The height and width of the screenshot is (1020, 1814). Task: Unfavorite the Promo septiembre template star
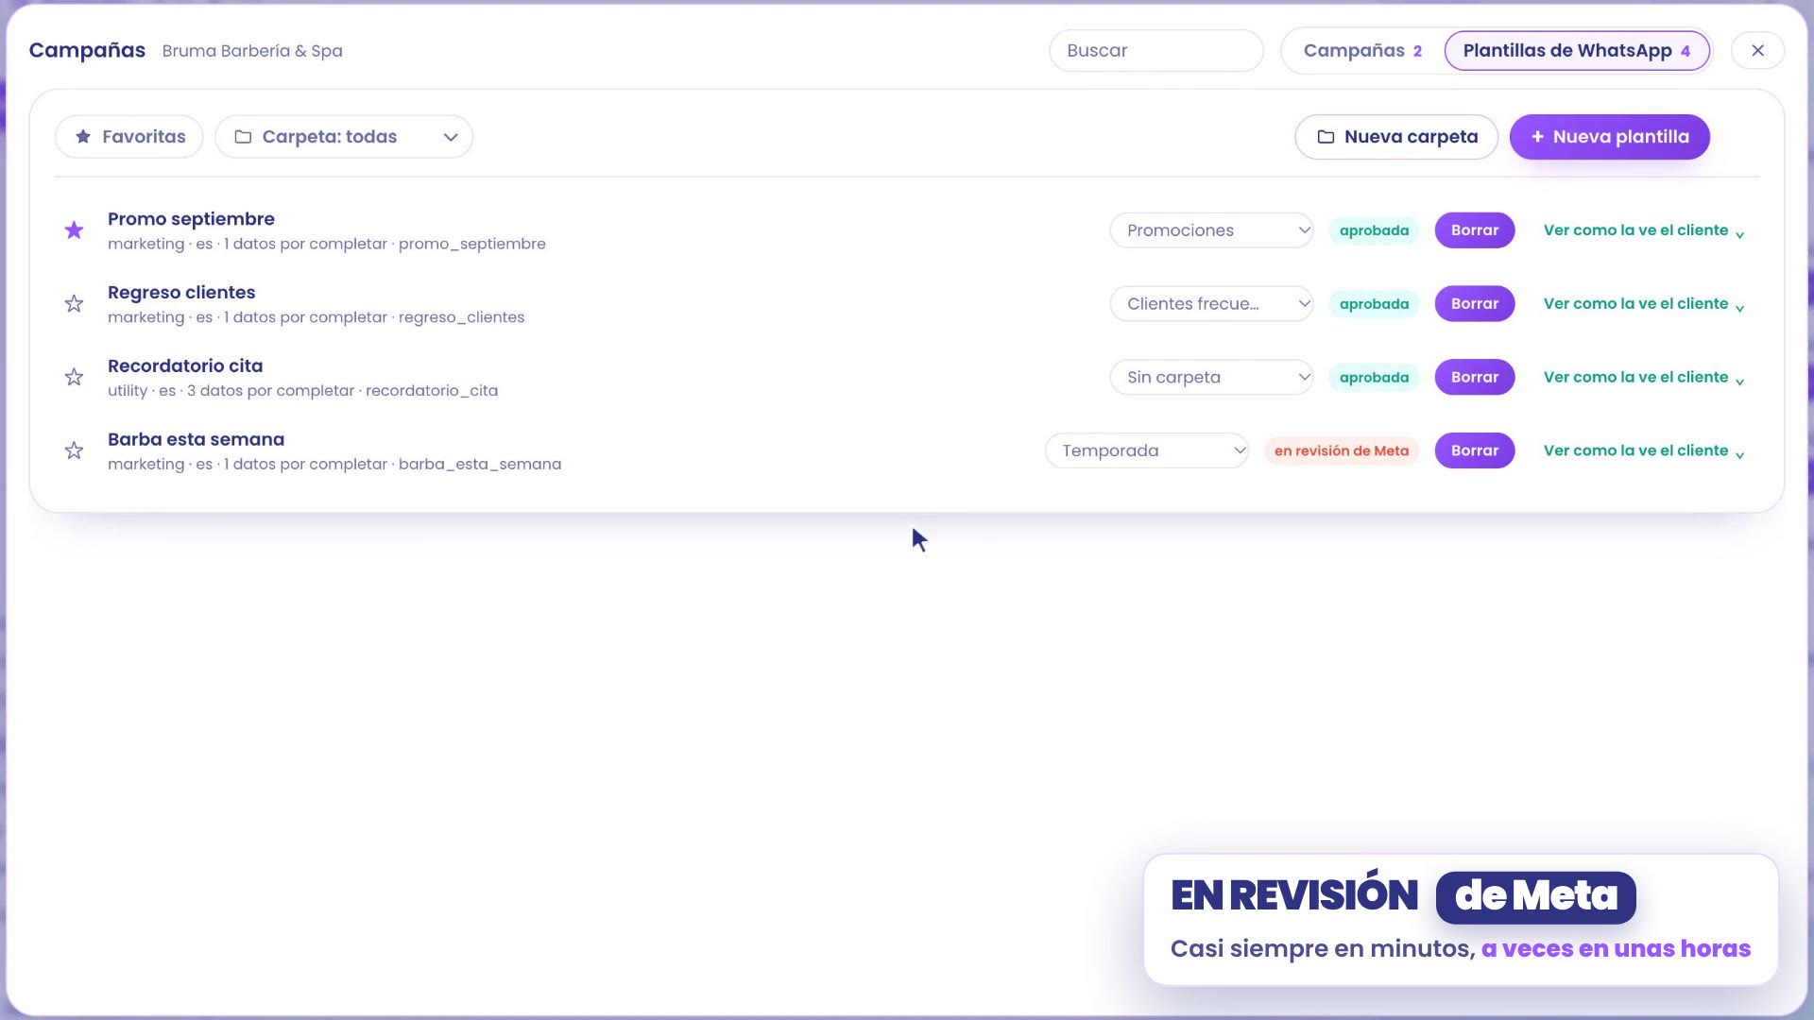(74, 230)
